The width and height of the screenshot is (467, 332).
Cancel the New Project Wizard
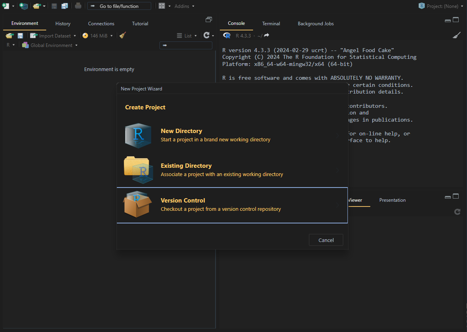pos(326,240)
